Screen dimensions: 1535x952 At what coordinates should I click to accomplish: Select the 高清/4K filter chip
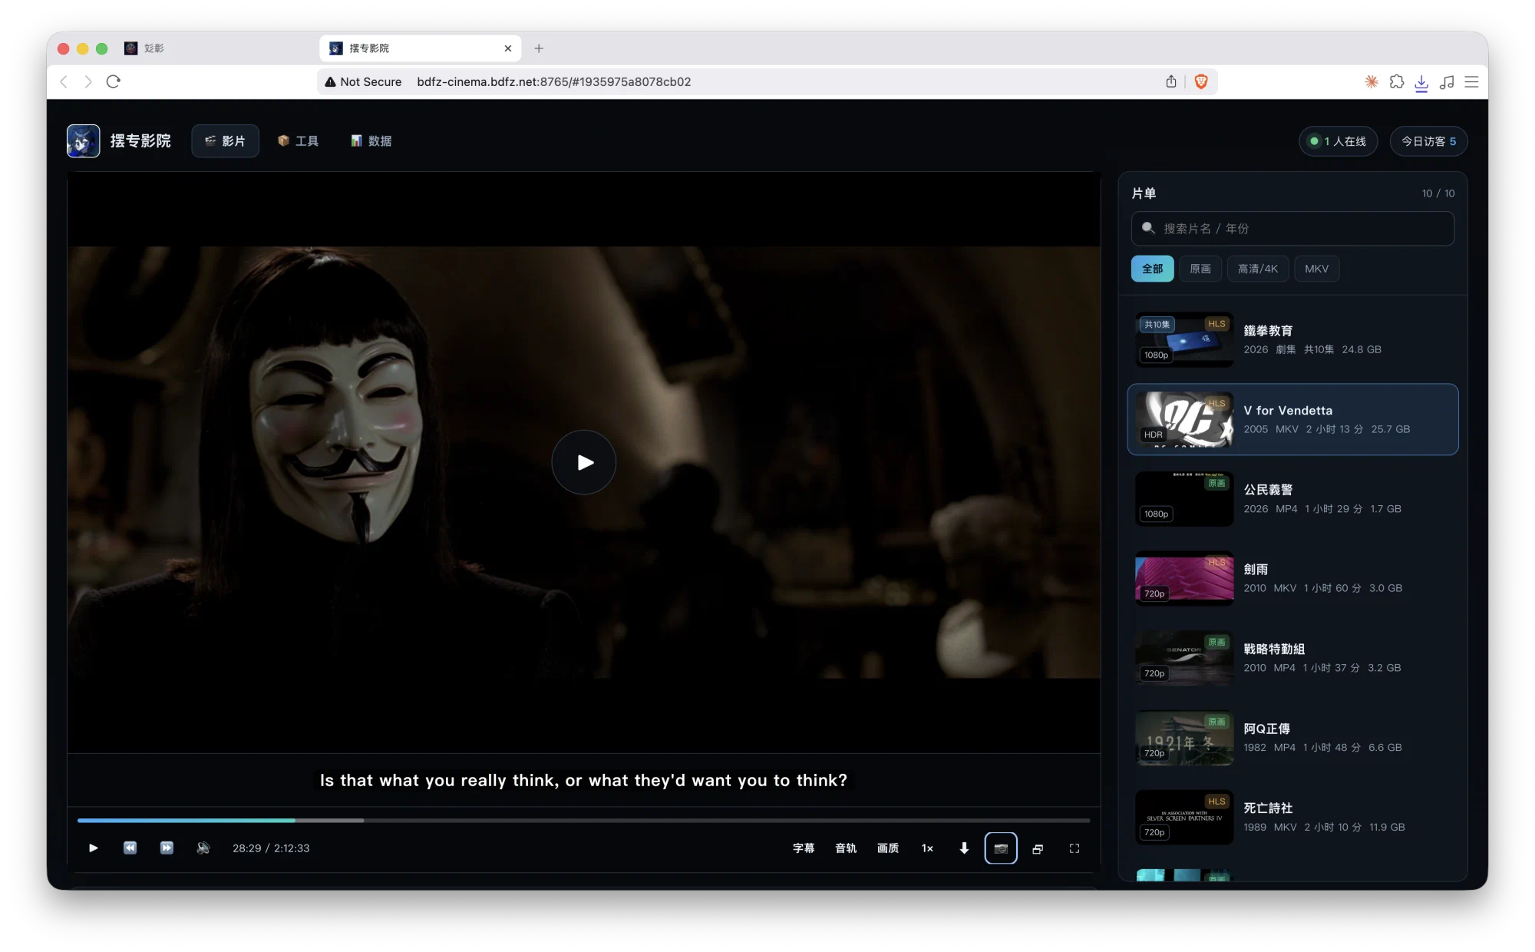tap(1258, 269)
